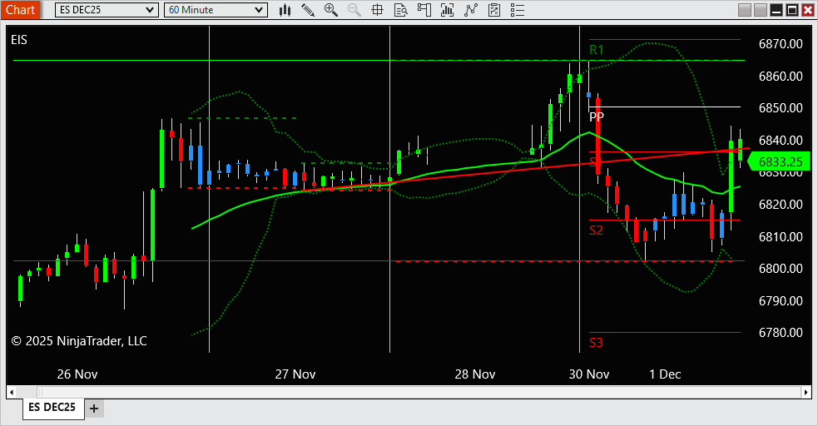Click the 1 Dec date label
Screen dimensions: 818x426
point(665,374)
